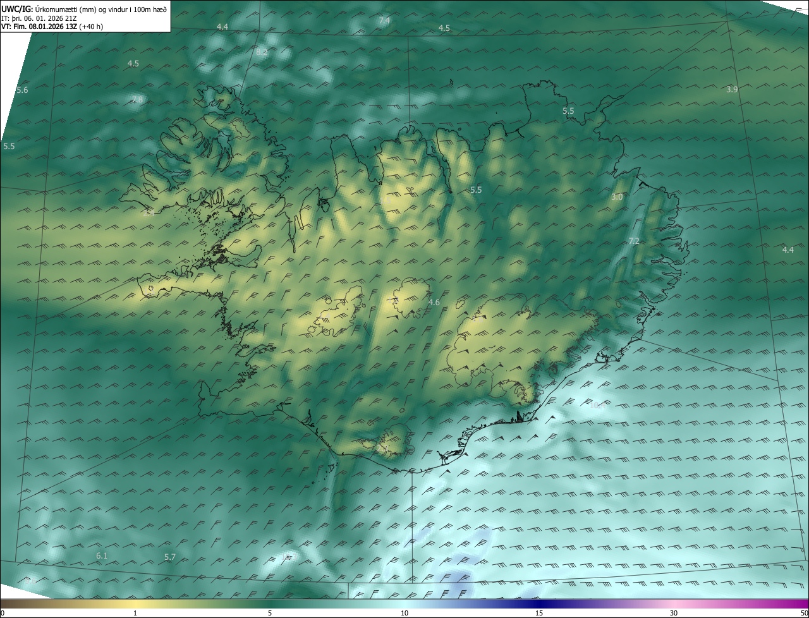Click the 30 tick on the color scale
809x618 pixels.
tap(674, 613)
